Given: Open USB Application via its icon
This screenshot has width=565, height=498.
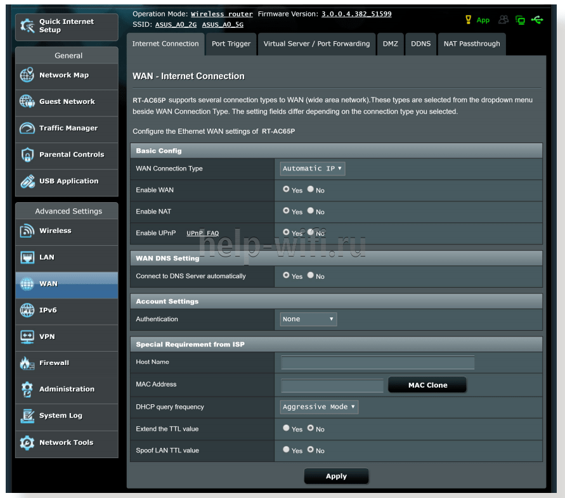Looking at the screenshot, I should coord(27,181).
